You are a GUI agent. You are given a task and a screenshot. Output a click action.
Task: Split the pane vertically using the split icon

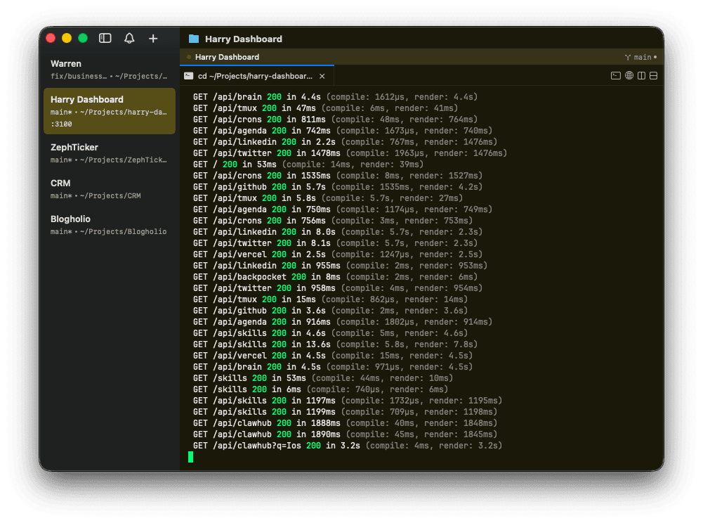point(641,76)
